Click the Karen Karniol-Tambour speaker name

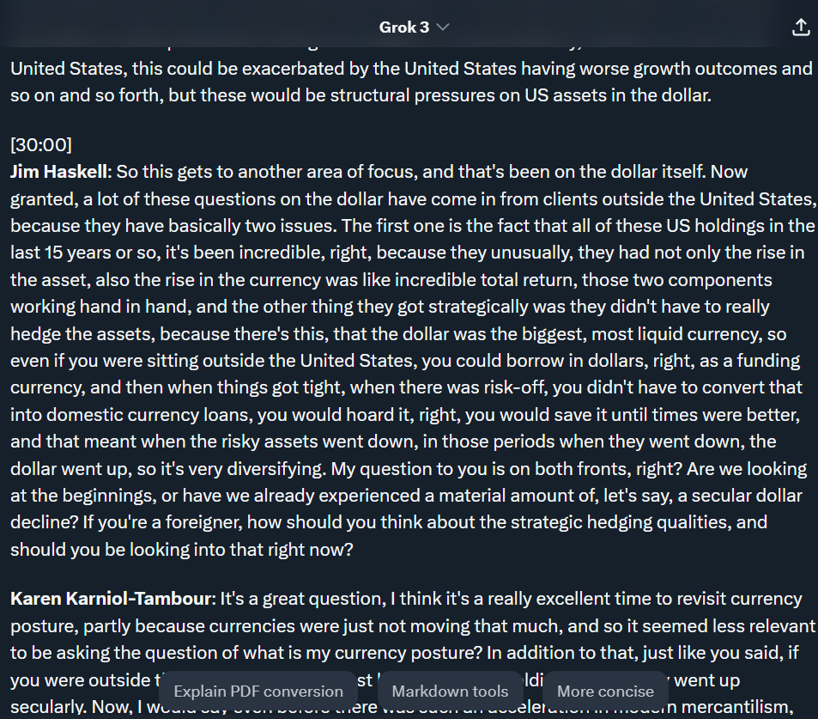click(111, 599)
